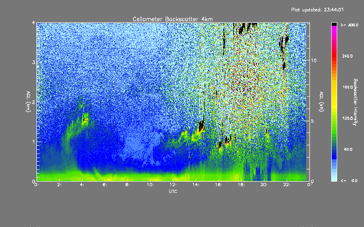Viewport: 364px width, 227px height.
Task: Click the '2' km tick on left axis
Action: pos(34,102)
